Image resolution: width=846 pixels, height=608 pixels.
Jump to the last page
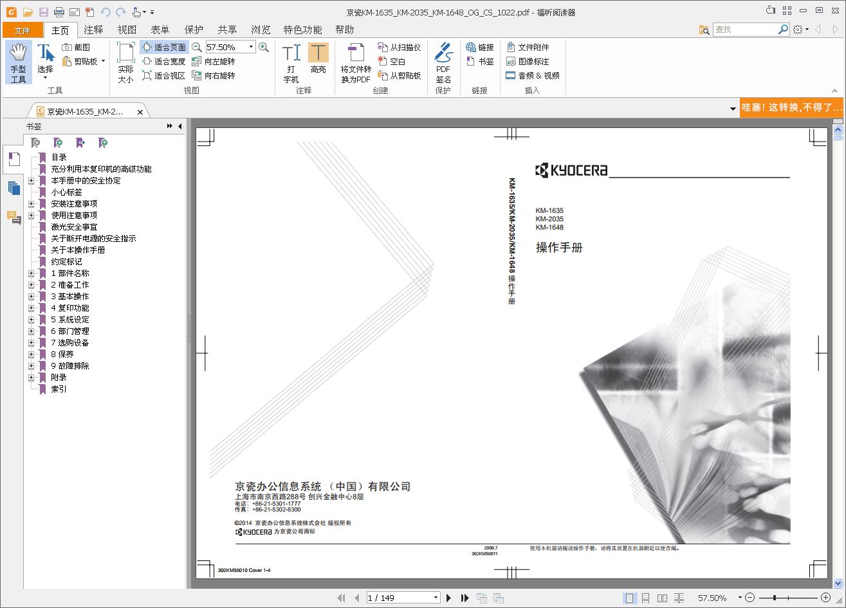(464, 598)
